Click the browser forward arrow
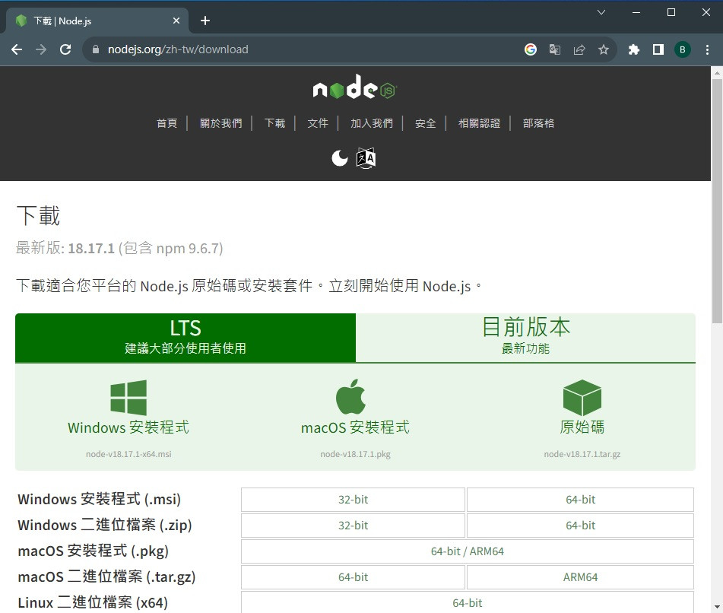This screenshot has width=723, height=613. pos(41,49)
